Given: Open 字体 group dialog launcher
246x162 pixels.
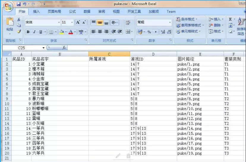Looking at the screenshot, I should (x=86, y=40).
